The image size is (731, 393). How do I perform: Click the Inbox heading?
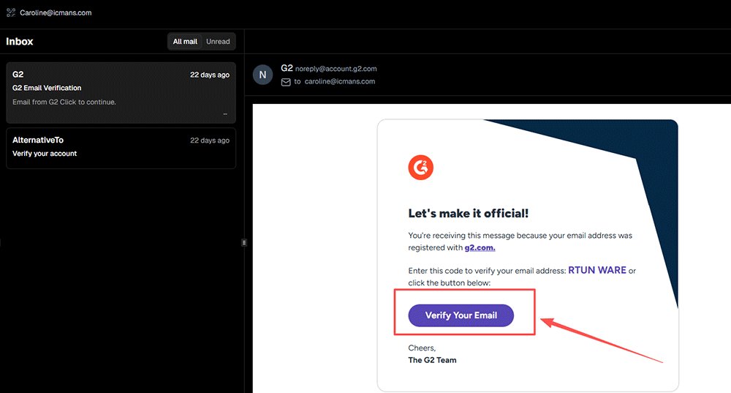[20, 42]
